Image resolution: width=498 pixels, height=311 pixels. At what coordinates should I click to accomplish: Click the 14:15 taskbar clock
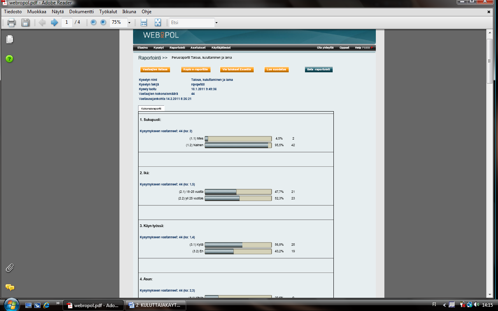[488, 304]
